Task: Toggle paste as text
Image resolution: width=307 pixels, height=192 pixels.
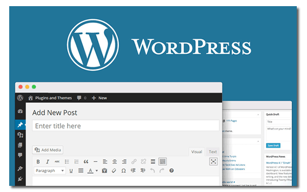Action: click(104, 170)
